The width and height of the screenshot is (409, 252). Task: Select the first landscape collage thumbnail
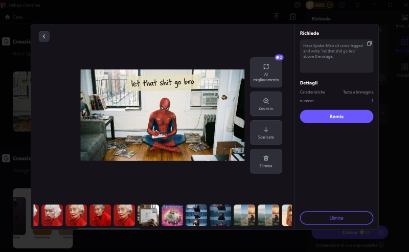coord(244,215)
